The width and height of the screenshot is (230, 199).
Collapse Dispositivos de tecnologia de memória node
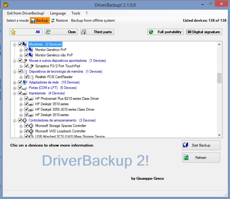coord(14,72)
